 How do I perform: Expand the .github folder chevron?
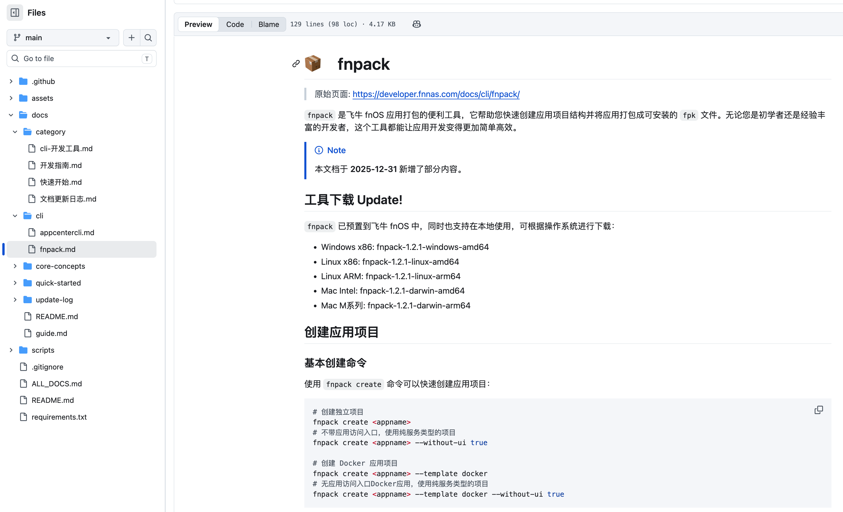click(11, 81)
